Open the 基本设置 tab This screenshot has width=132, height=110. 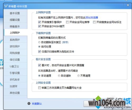click(16, 13)
